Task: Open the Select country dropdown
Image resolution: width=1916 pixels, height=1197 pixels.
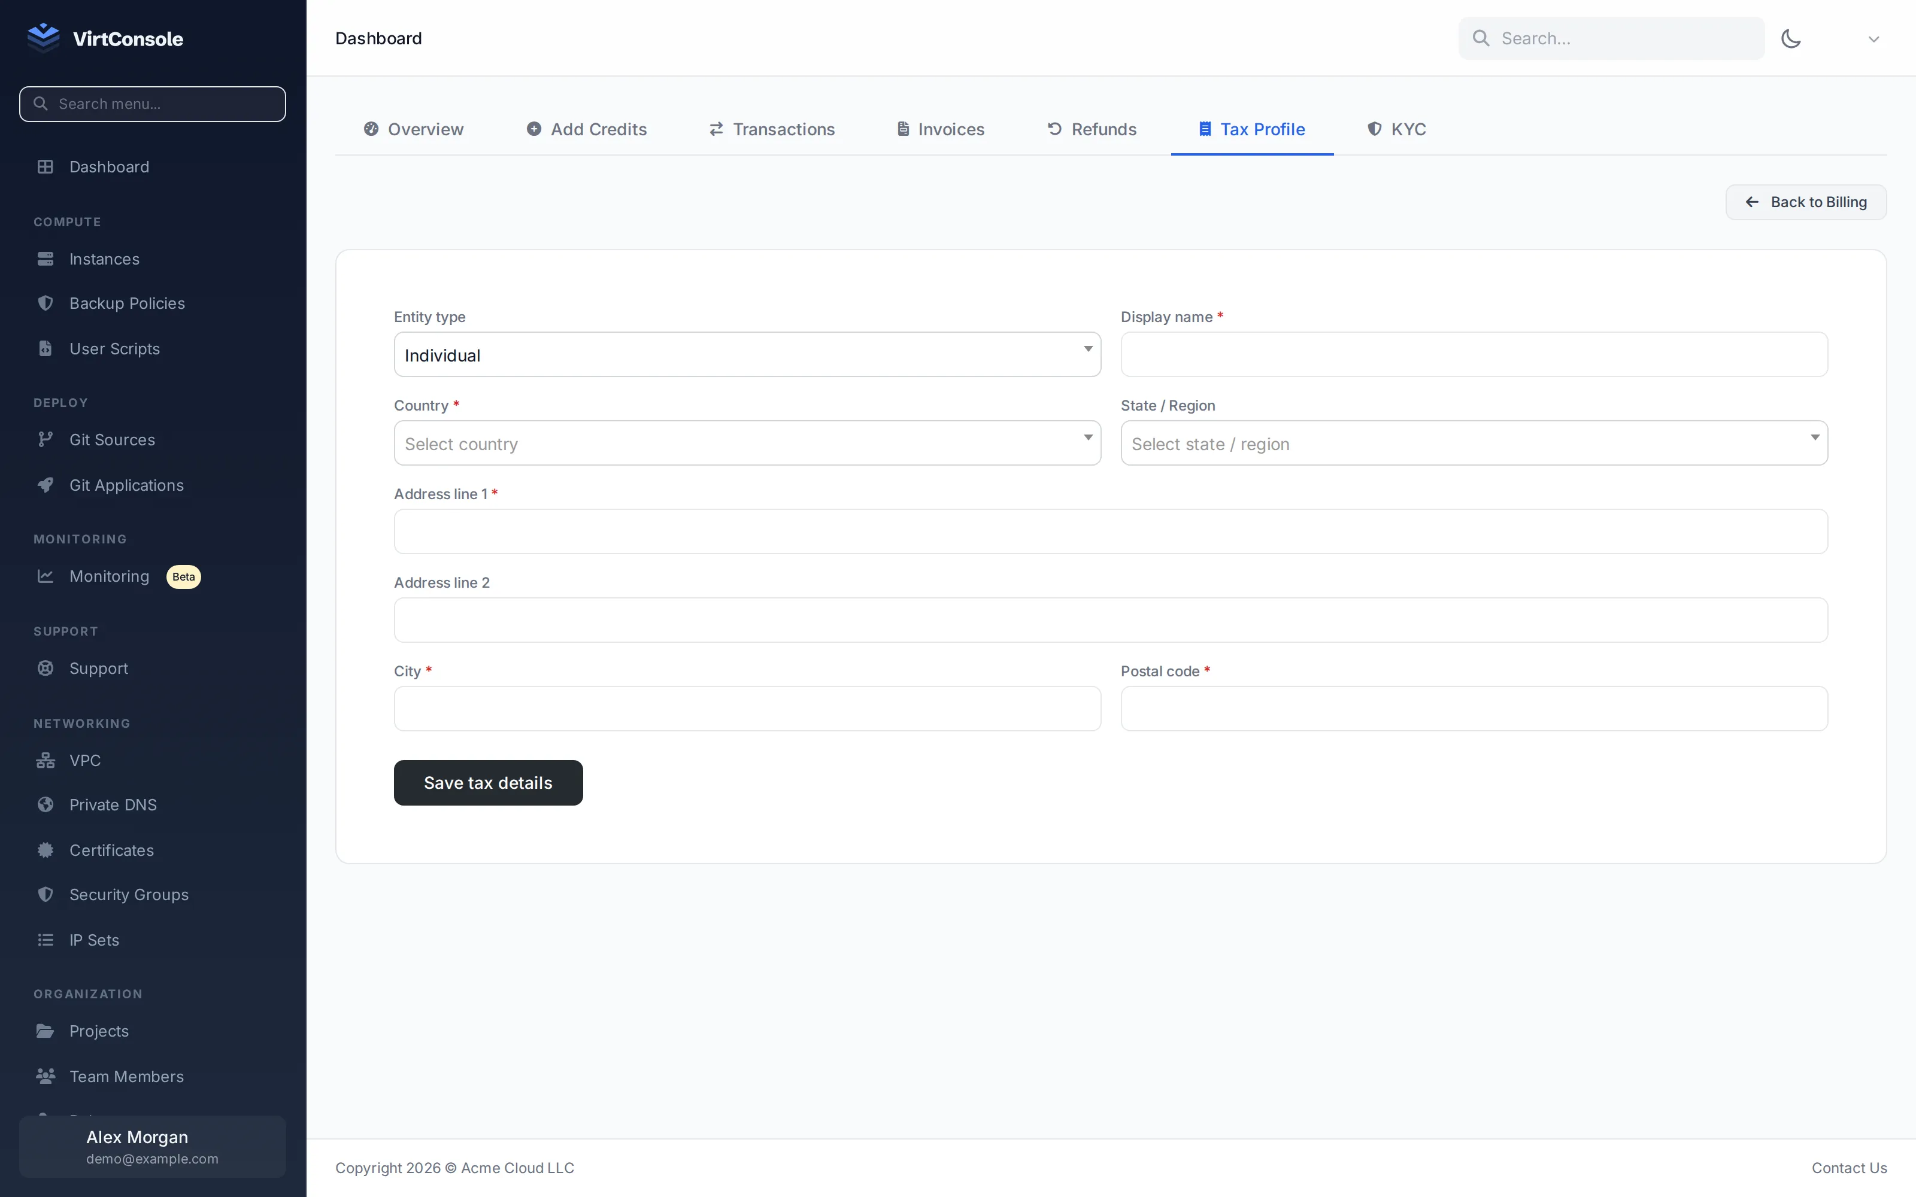Action: click(x=747, y=443)
